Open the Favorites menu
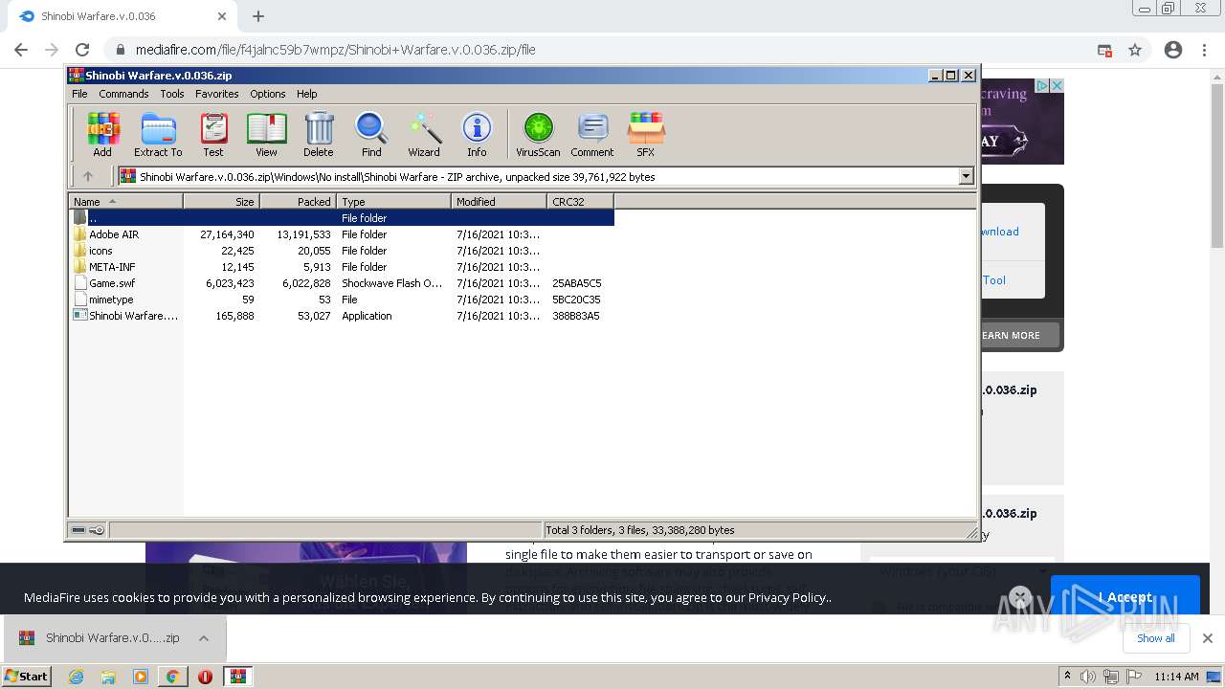1225x689 pixels. [x=217, y=94]
